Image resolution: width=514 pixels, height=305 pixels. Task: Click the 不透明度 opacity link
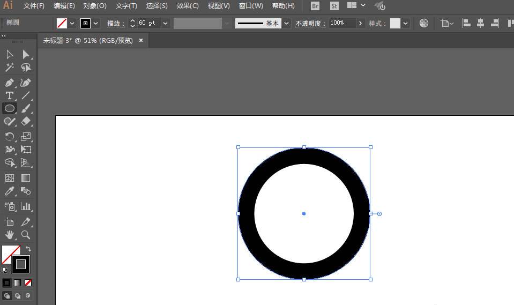(310, 24)
